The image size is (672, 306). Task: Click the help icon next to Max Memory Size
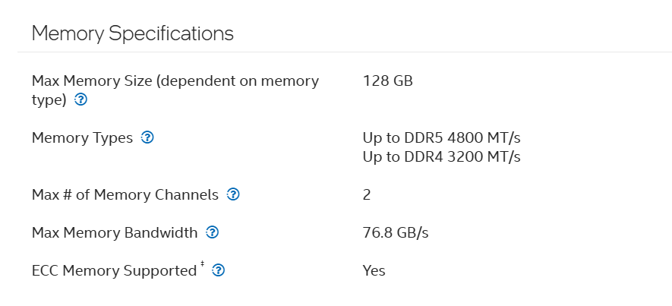81,99
